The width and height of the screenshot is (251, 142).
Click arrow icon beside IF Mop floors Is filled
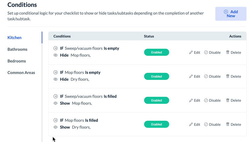coord(56,120)
